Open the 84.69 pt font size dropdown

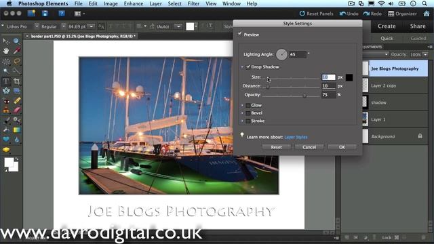pos(91,26)
